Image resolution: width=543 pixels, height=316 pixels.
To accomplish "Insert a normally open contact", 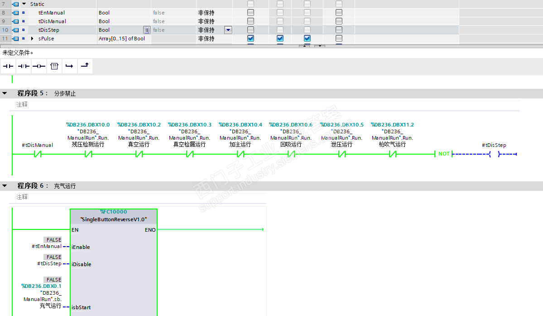I will coord(8,66).
